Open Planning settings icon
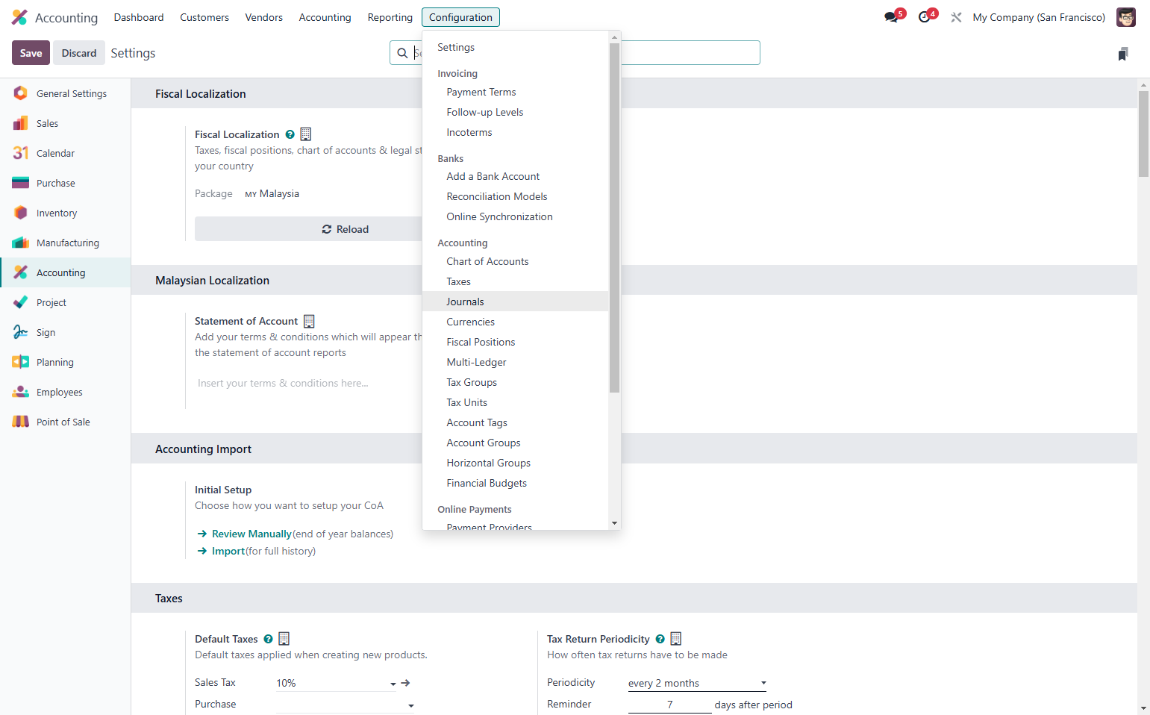The width and height of the screenshot is (1150, 715). (21, 362)
